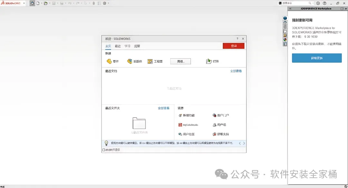Click the 零件 (Part) icon in welcome dialog
Viewport: 348px width, 188px height.
109,61
